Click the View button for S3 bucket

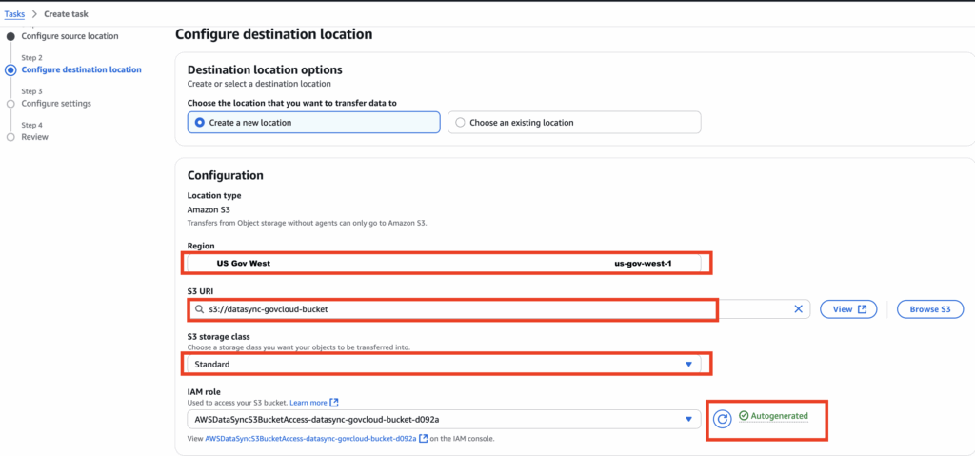pos(847,309)
